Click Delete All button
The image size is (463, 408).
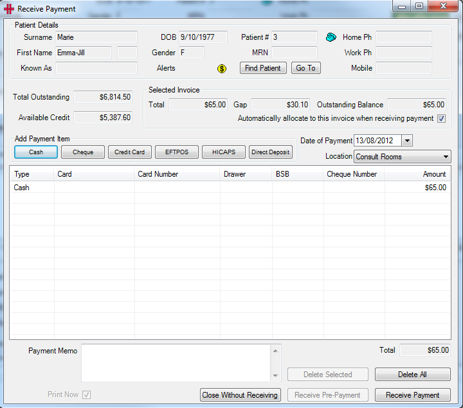tap(412, 375)
